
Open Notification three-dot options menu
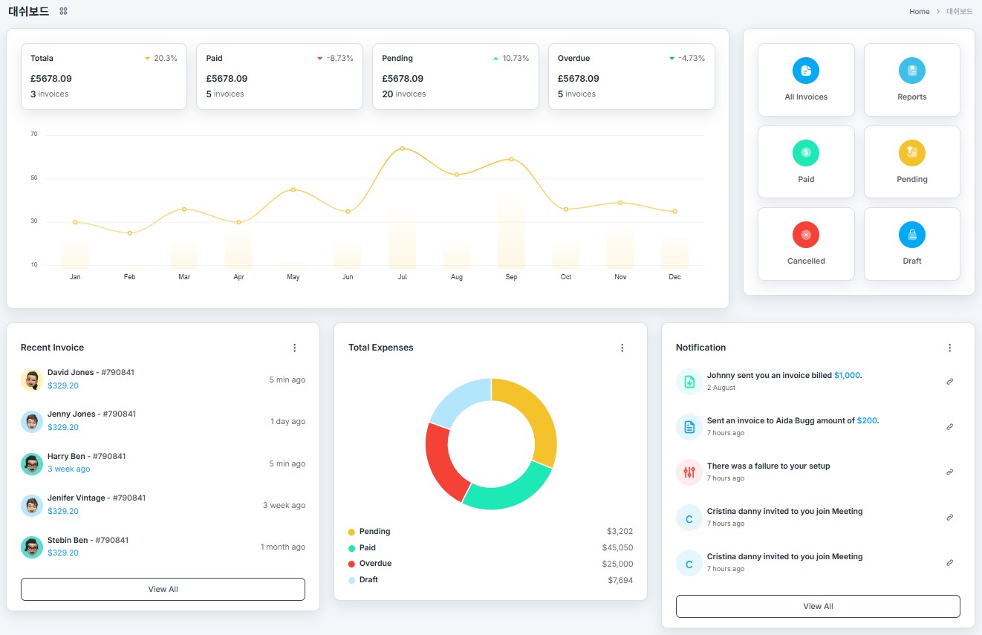click(x=949, y=348)
